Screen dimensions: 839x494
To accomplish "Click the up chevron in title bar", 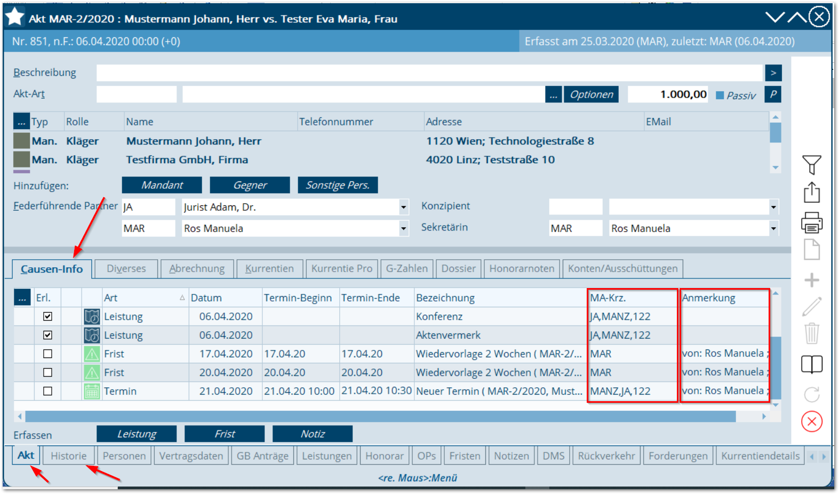I will coord(797,17).
